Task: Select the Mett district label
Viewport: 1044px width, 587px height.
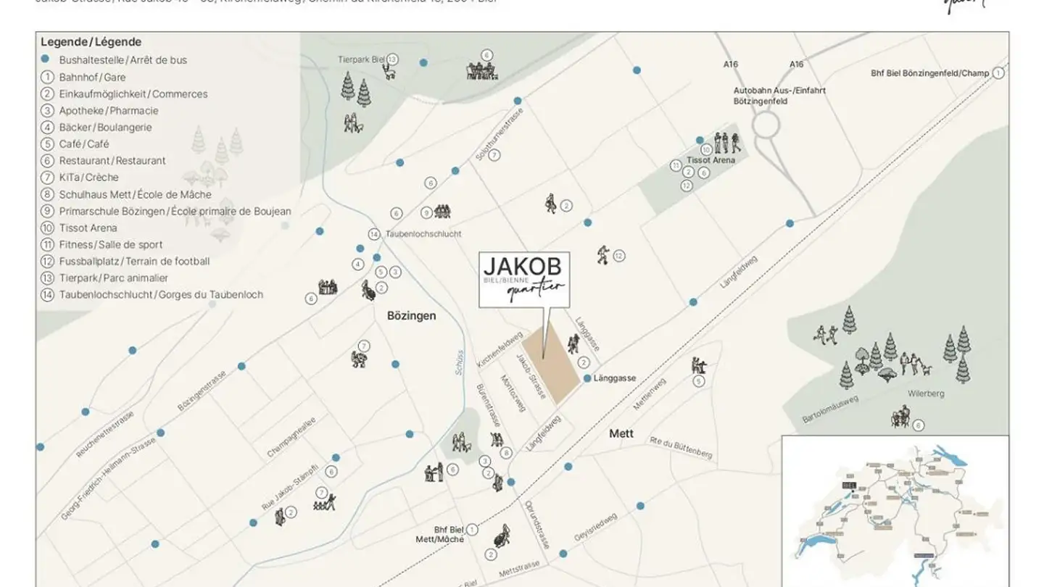Action: (x=621, y=433)
